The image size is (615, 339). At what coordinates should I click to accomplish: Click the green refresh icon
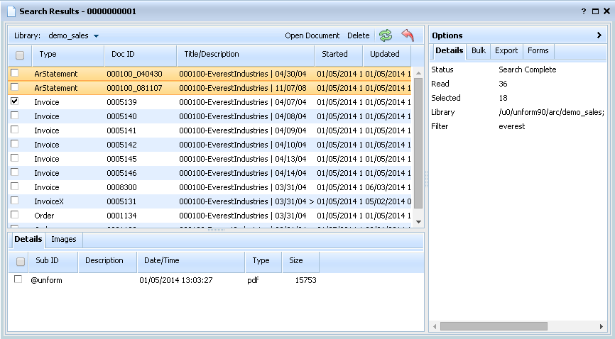click(x=386, y=35)
